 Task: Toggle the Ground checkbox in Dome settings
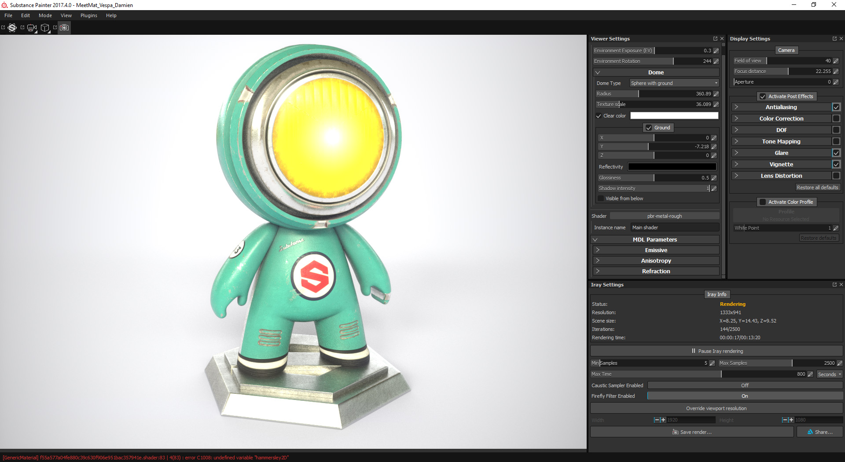point(648,128)
